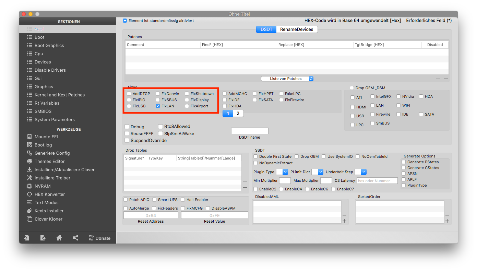Open the PLimit Dict dropdown
The width and height of the screenshot is (477, 271).
coord(317,172)
